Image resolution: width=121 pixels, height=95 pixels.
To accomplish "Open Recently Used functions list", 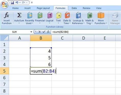I will coord(30,18).
